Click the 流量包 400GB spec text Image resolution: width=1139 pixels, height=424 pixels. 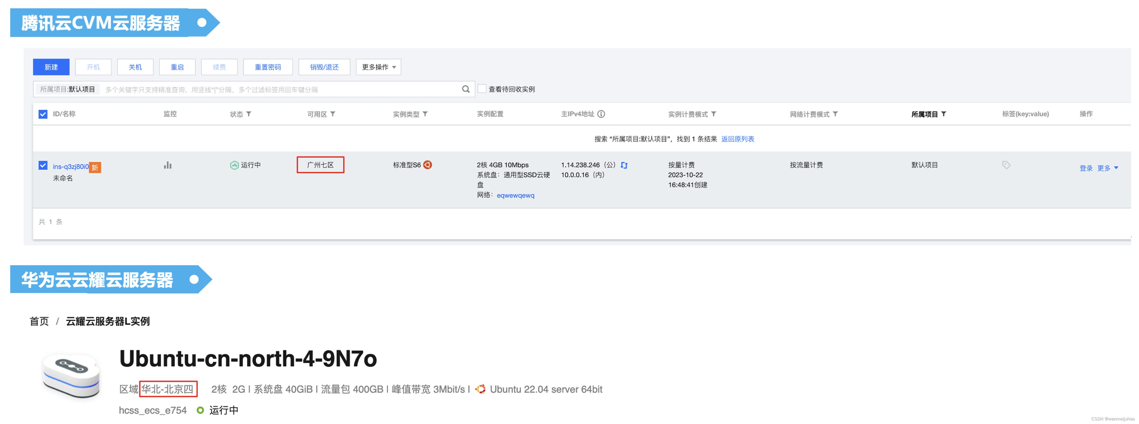(x=352, y=389)
